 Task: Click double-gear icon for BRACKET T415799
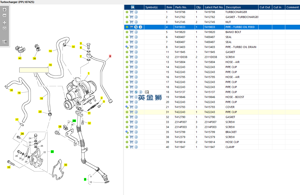[x=127, y=132]
